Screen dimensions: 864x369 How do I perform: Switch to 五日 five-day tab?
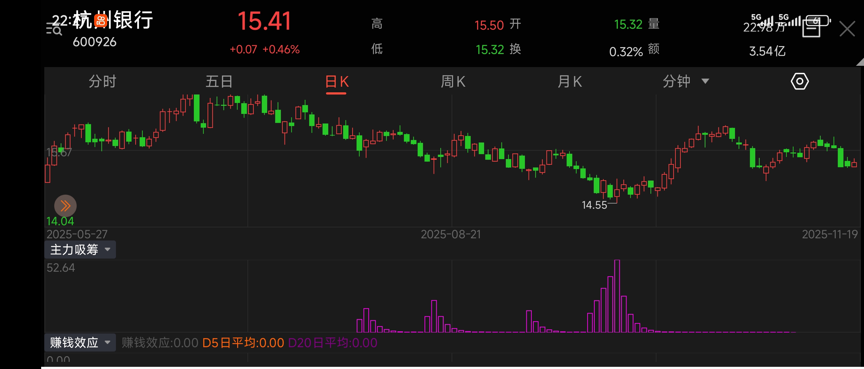click(219, 82)
